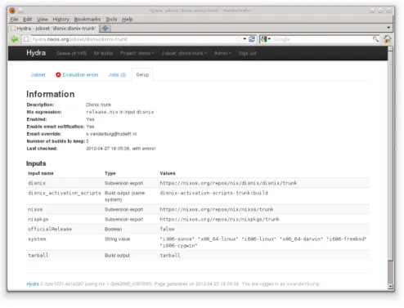Click the disnix/disnix/trunk repository URL value
Screen dimensions: 404x308
point(228,183)
